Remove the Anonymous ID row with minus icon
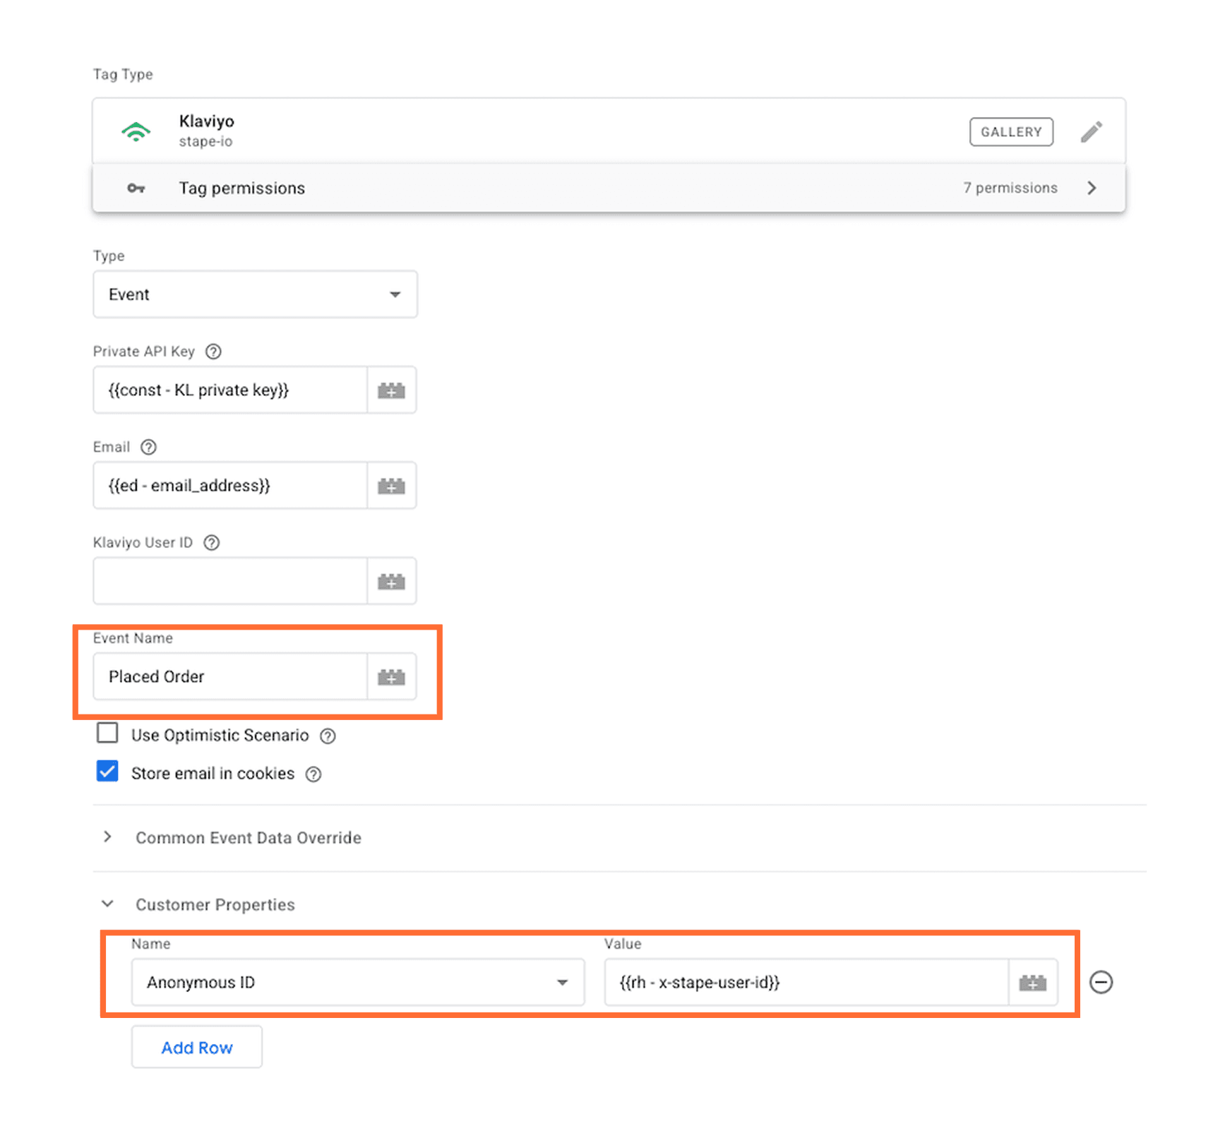Image resolution: width=1213 pixels, height=1138 pixels. click(x=1101, y=983)
